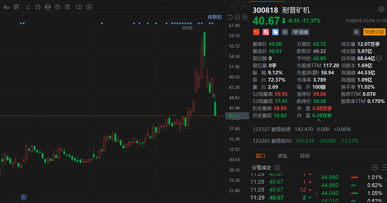Select the trend line drawing tool

point(28,7)
